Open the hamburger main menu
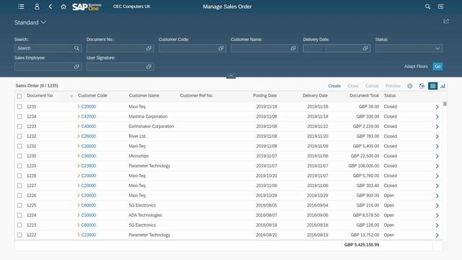The image size is (462, 260). 21,6
